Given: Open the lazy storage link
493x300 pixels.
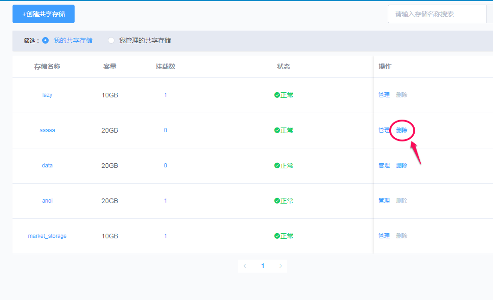Looking at the screenshot, I should click(x=47, y=95).
